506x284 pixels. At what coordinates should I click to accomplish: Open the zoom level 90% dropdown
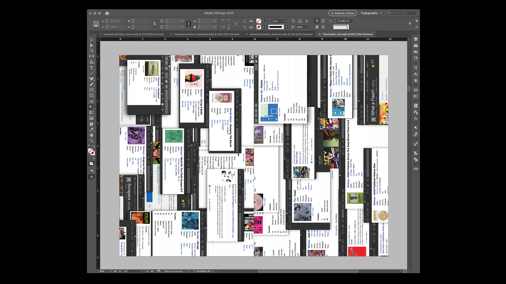click(x=110, y=271)
